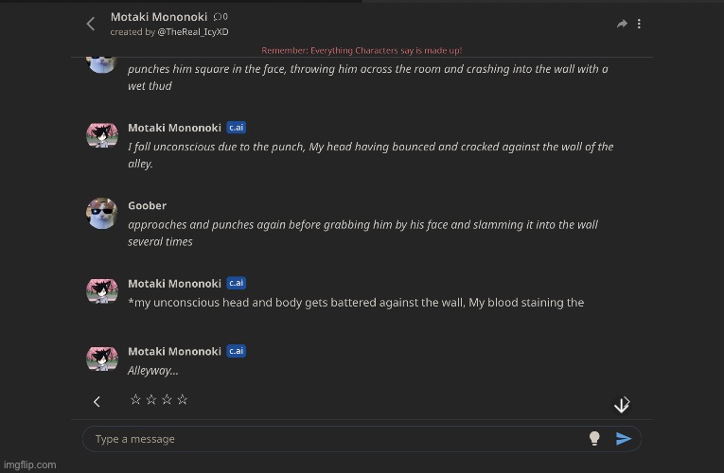
Task: Click Motaki Mononoki avatar on Alleyway message
Action: pos(102,359)
